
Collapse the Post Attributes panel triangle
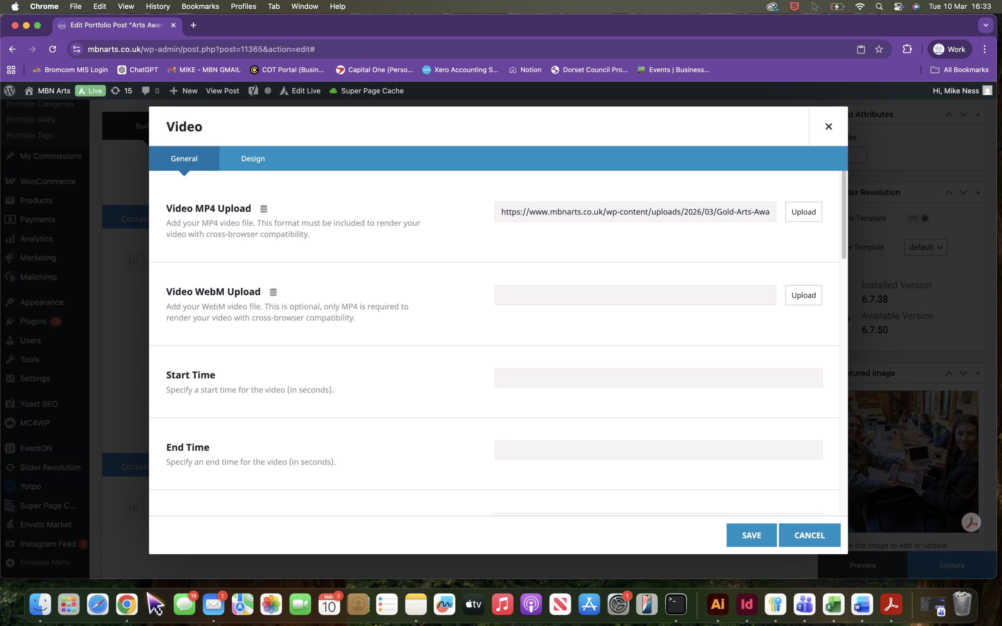978,114
